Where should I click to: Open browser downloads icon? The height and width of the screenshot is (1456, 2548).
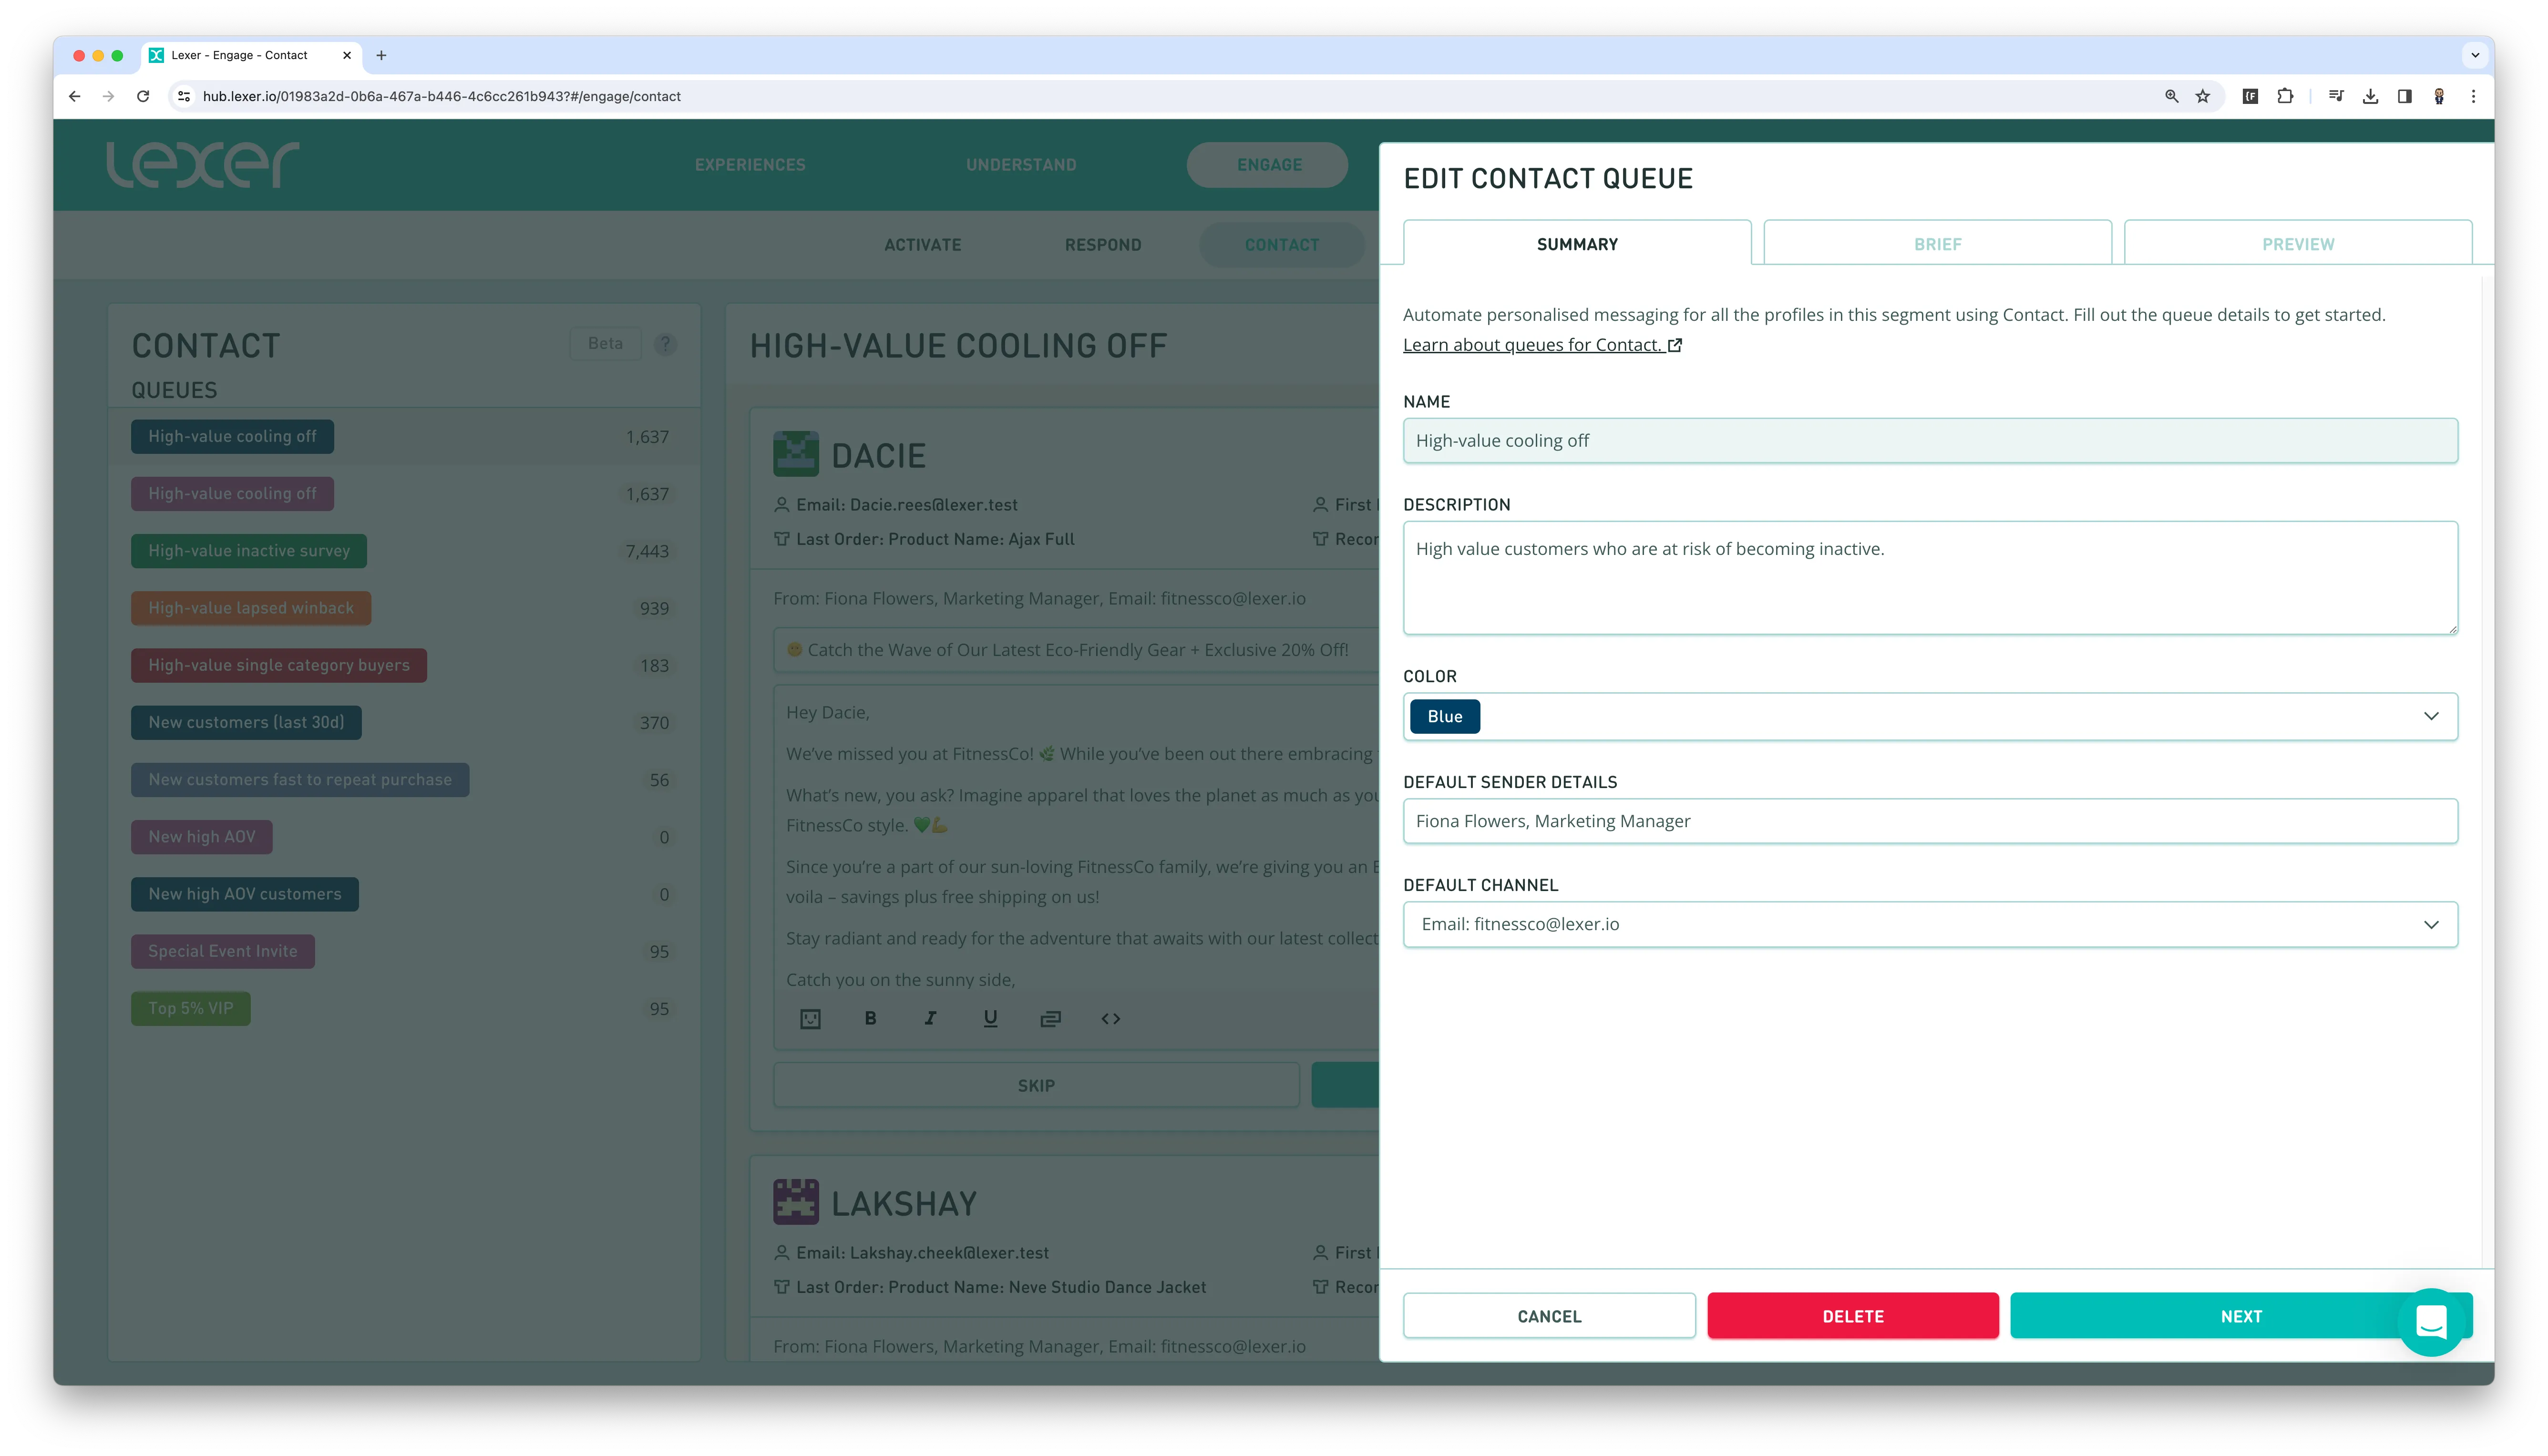[2370, 96]
